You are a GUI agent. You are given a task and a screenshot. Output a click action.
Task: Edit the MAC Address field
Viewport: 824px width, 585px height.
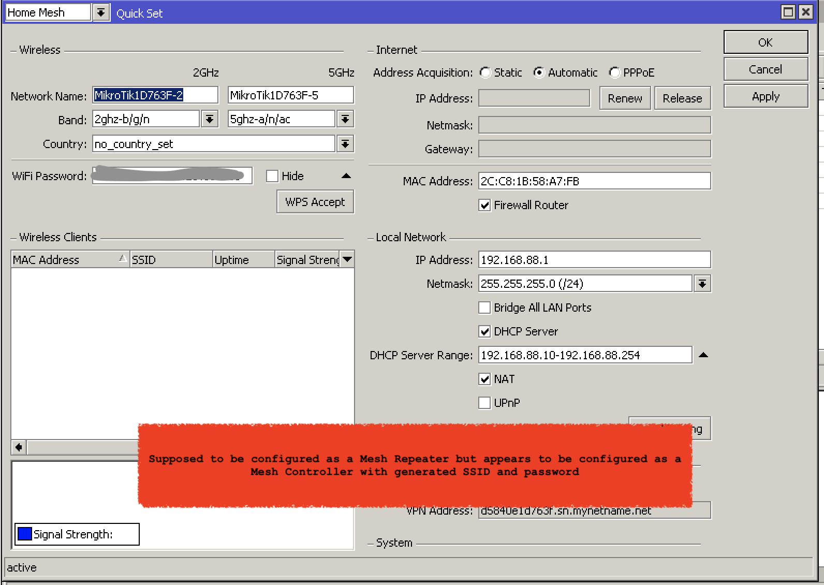tap(595, 181)
